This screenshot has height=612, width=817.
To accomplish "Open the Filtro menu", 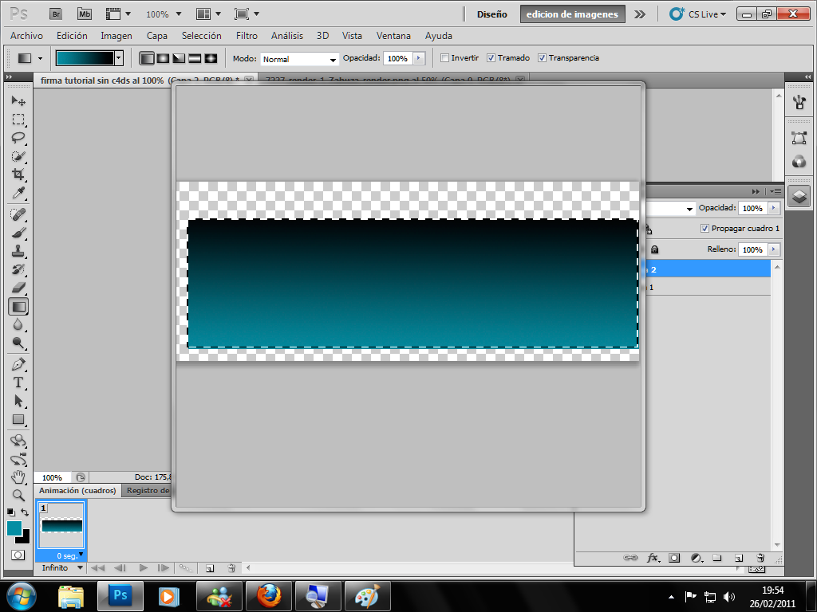I will coord(247,35).
